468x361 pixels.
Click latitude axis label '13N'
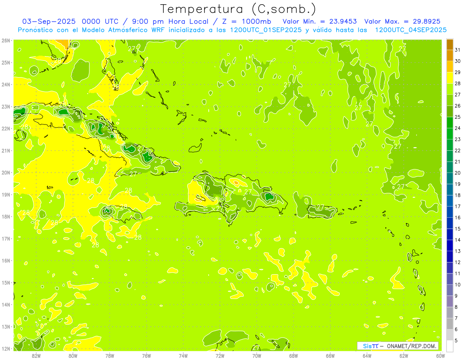(6, 327)
